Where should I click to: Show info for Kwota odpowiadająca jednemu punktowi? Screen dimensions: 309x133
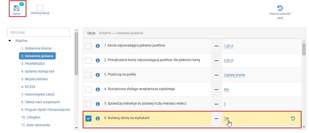97,46
